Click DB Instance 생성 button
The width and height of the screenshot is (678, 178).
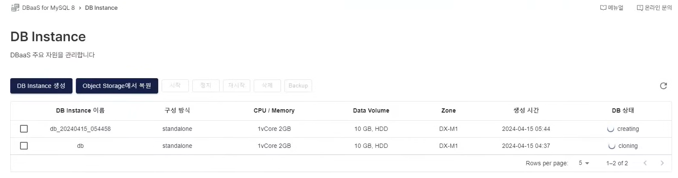tap(41, 86)
